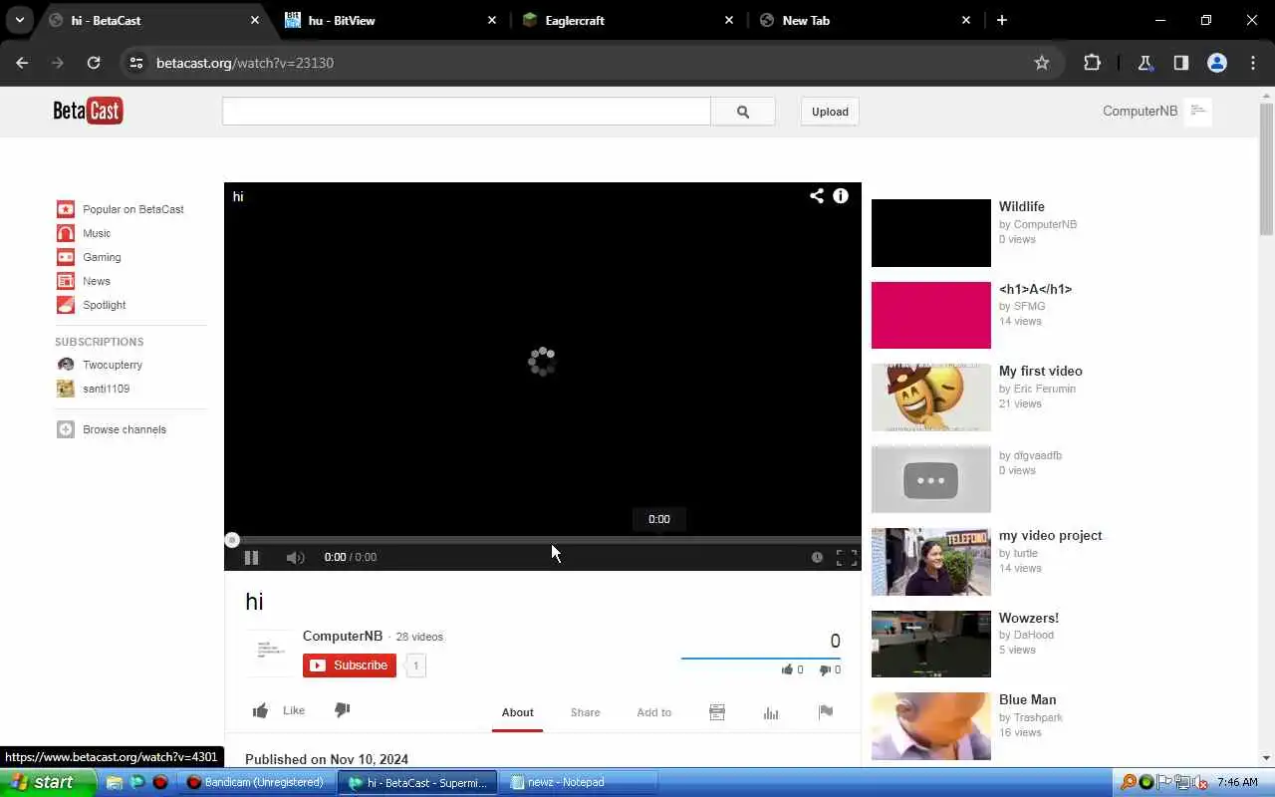Screen dimensions: 1275x797
Task: Open the share icon on the video player
Action: 817,196
